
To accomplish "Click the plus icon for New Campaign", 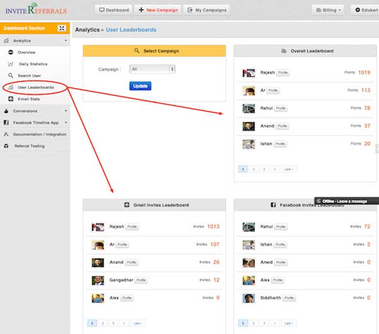I will tap(141, 10).
